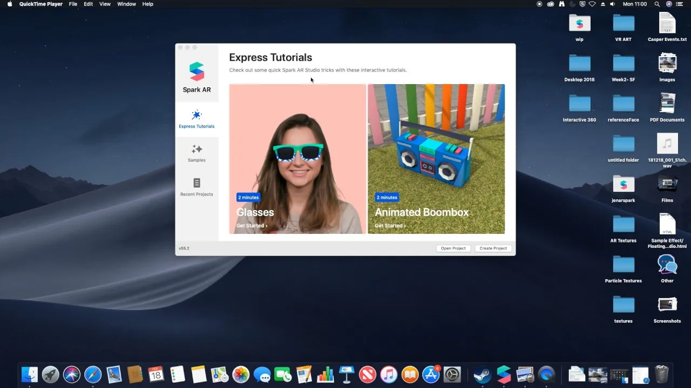Open Spotlight search

point(657,4)
